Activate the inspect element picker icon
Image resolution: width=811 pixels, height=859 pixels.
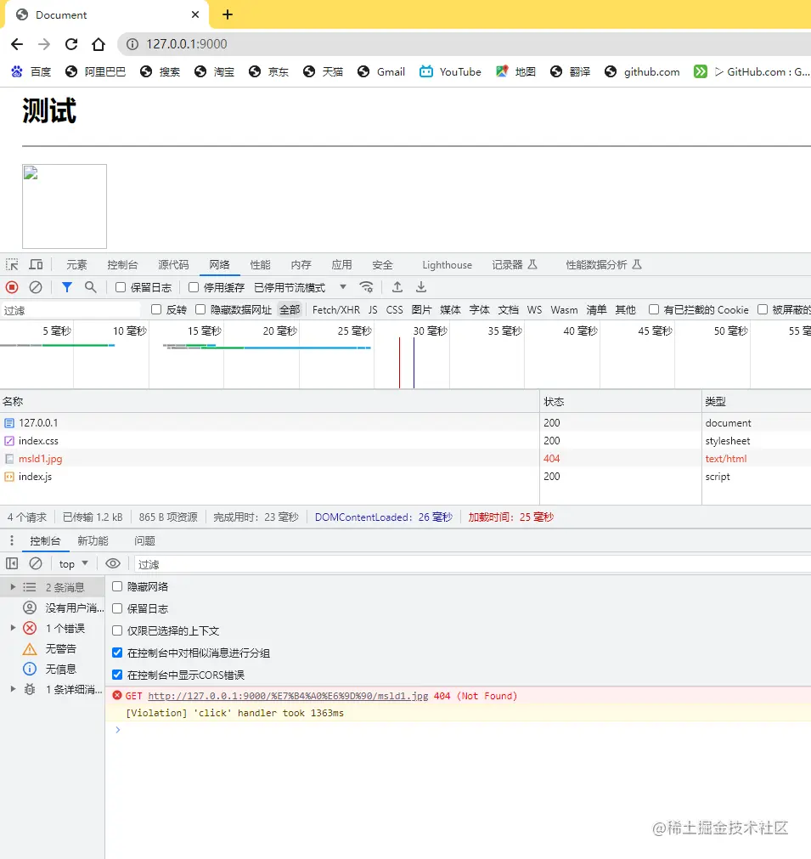[x=12, y=264]
